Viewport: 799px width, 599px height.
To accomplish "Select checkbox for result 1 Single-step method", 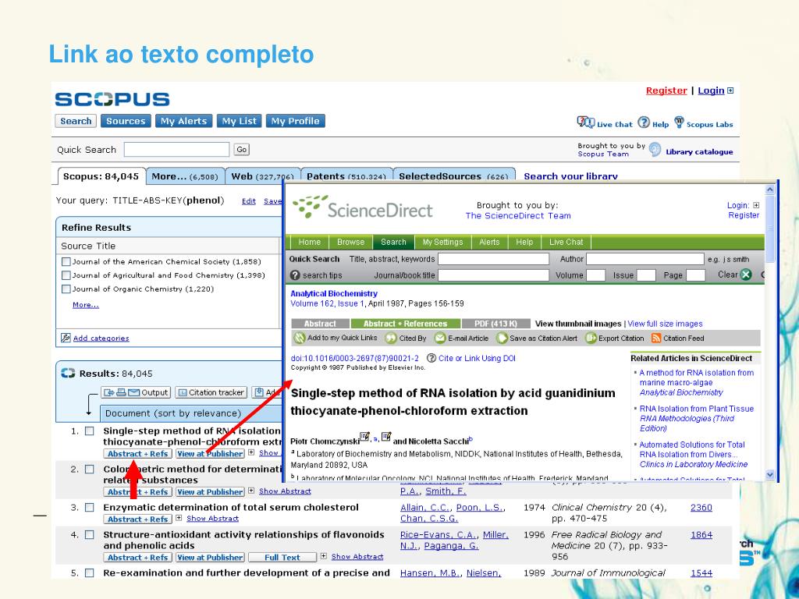I will (90, 431).
